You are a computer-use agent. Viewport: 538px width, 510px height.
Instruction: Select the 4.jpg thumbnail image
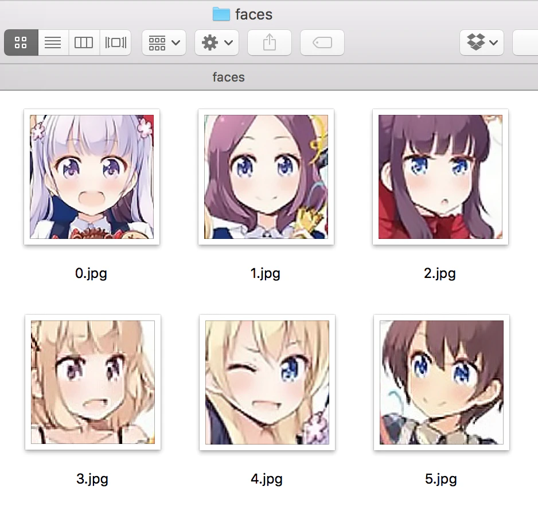pos(267,382)
